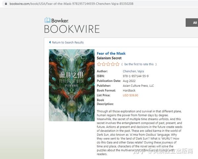198x159 pixels.
Task: Click Return to Search Results link
Action: pos(68,43)
